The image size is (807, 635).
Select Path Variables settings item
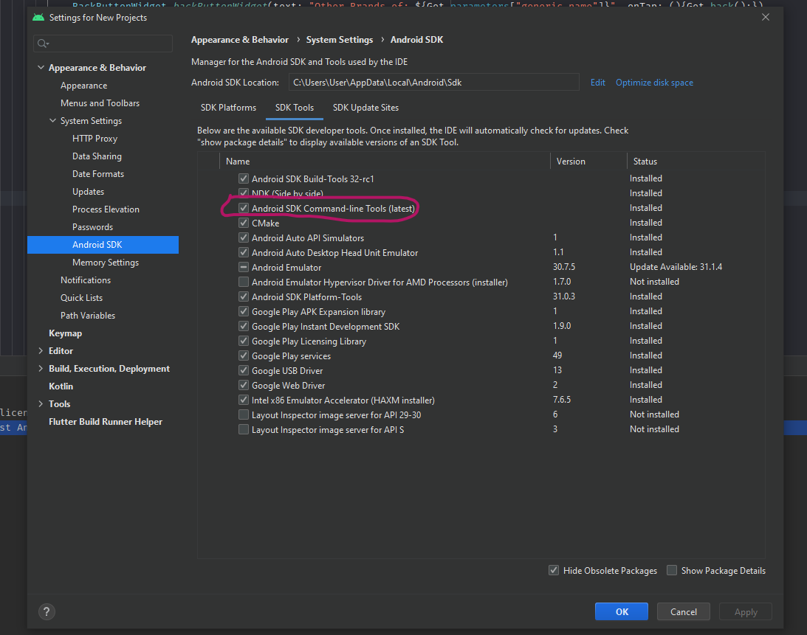coord(88,315)
